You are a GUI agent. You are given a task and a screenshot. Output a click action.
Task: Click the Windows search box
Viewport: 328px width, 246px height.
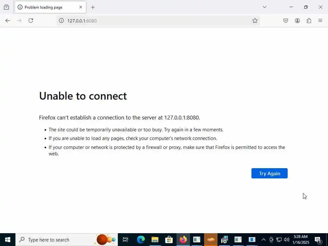[67, 240]
